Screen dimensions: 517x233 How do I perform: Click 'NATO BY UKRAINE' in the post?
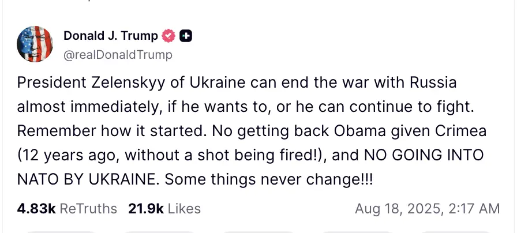click(87, 179)
